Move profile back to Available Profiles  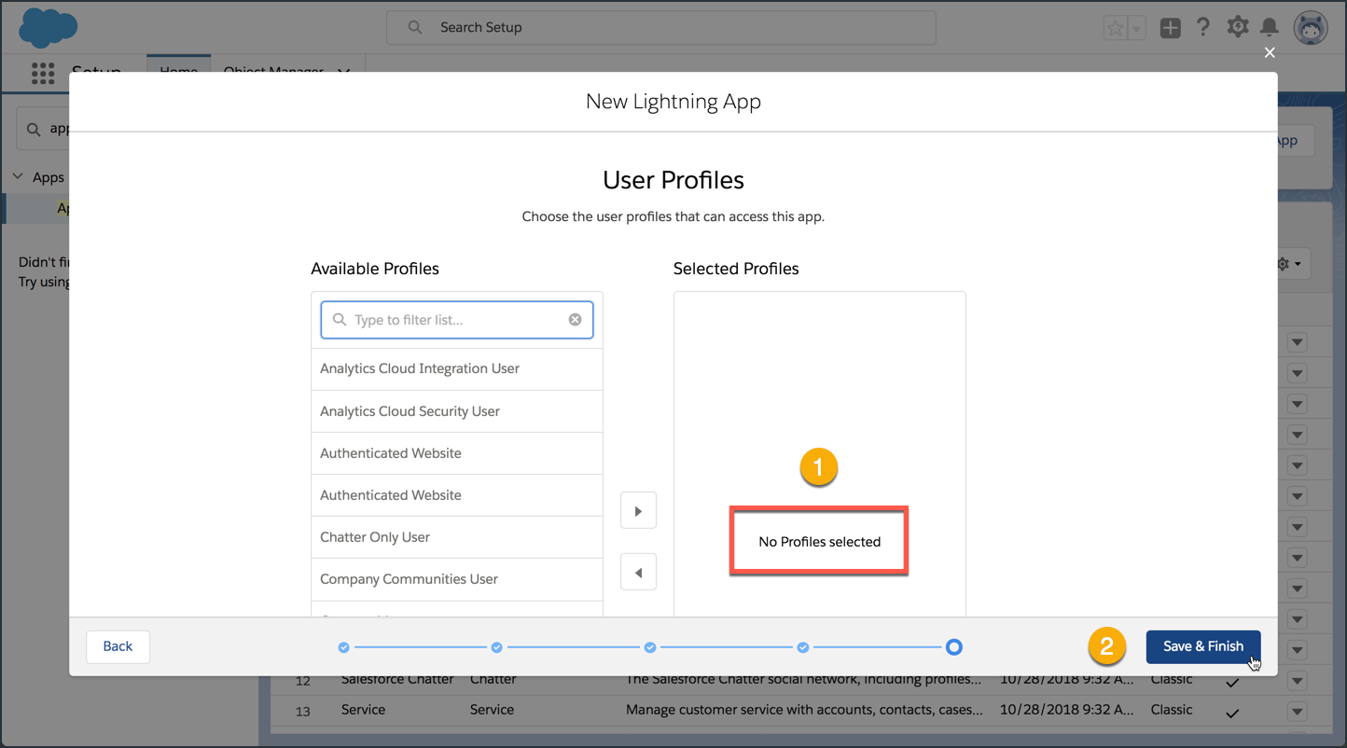tap(638, 573)
